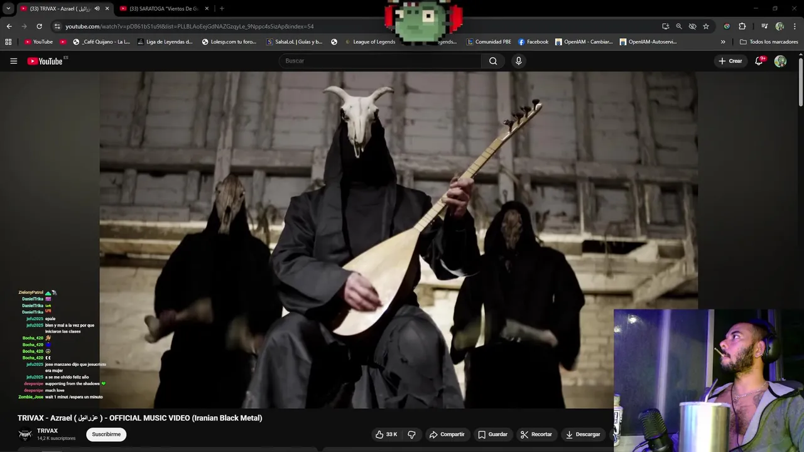Screen dimensions: 804x452
Task: Open the Lolesp.com tu foro bookmark
Action: 229,42
